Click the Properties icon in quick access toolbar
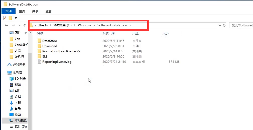 click(5, 18)
